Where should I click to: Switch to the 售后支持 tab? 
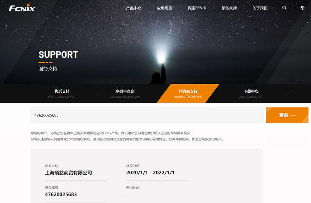pos(62,94)
